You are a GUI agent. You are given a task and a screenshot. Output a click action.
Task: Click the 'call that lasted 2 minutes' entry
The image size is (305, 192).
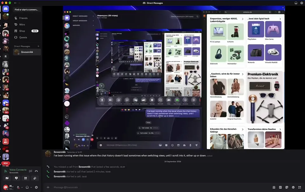point(82,172)
